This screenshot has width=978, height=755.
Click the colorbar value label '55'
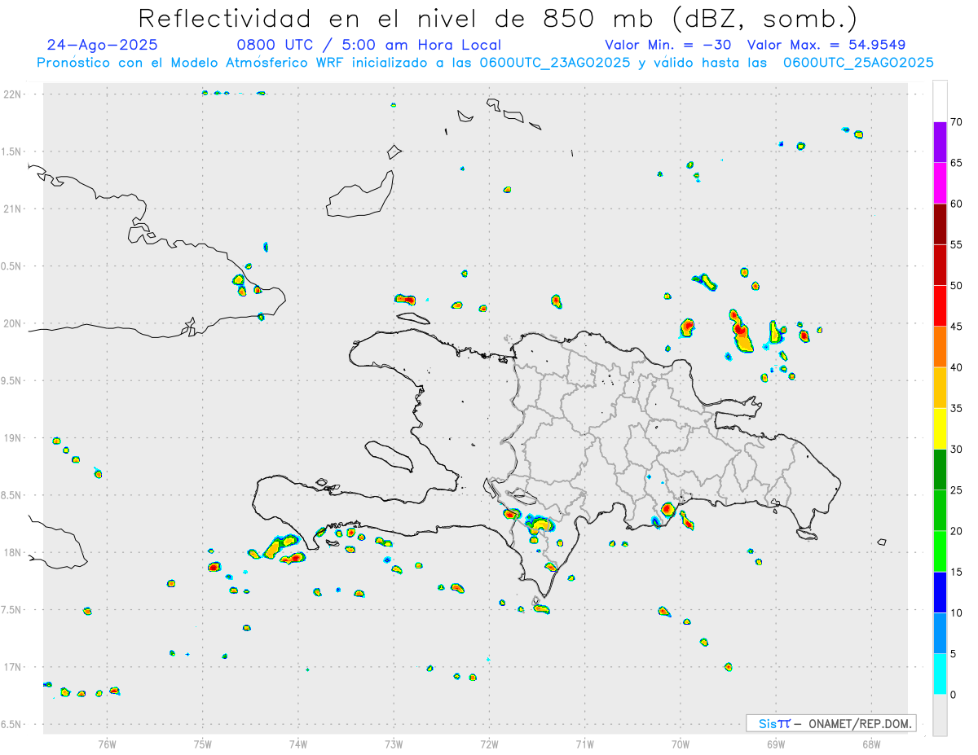957,244
